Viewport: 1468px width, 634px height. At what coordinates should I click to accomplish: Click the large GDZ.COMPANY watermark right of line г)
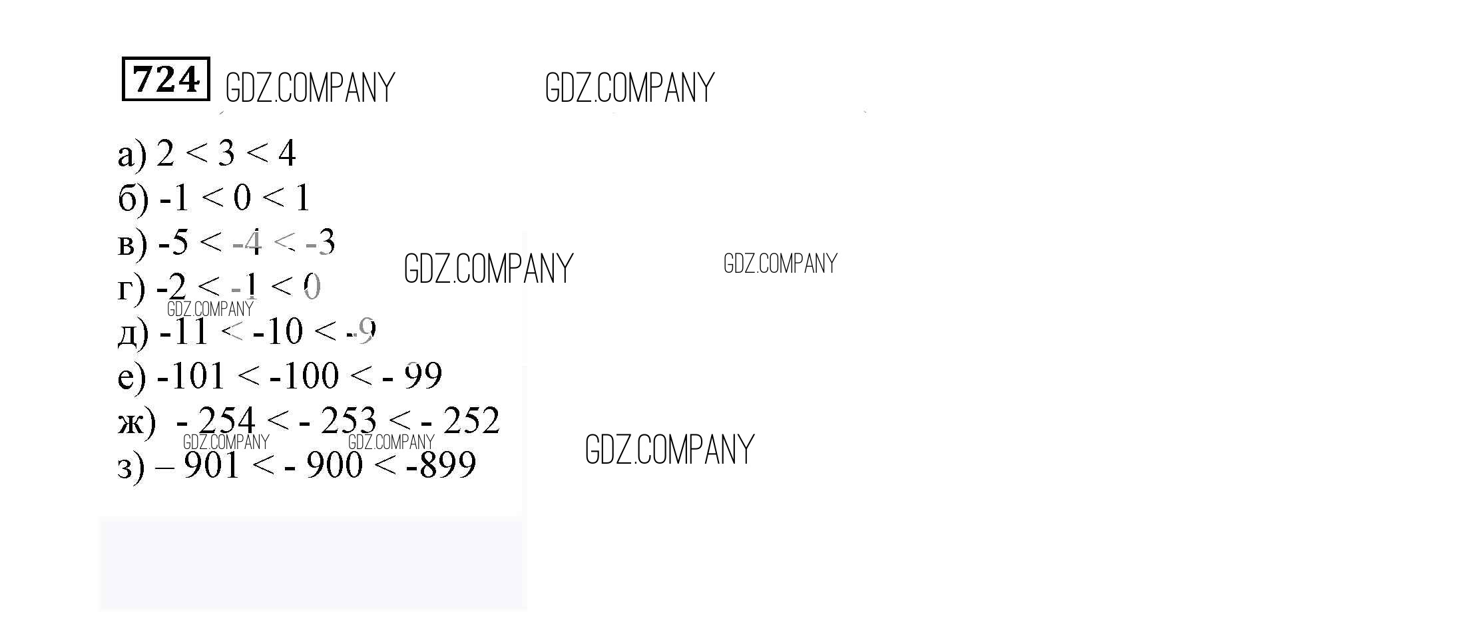pos(489,269)
